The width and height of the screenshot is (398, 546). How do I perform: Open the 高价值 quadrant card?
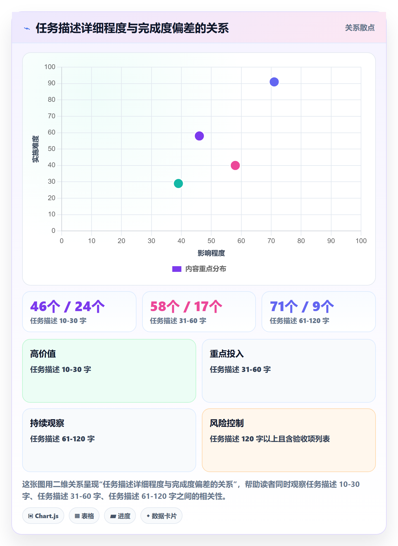[109, 371]
